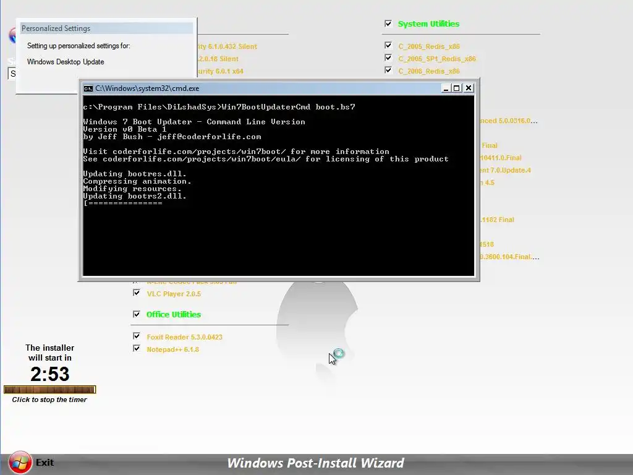The image size is (633, 475).
Task: Select the Office Utilities heading
Action: coord(174,314)
